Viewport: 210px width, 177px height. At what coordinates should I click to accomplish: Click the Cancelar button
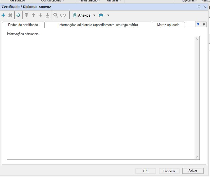pos(169,171)
